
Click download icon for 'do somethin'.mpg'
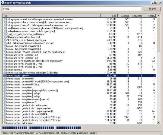(x=4, y=85)
